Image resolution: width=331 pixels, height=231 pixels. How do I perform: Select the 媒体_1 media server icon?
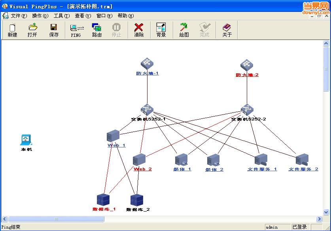click(182, 160)
